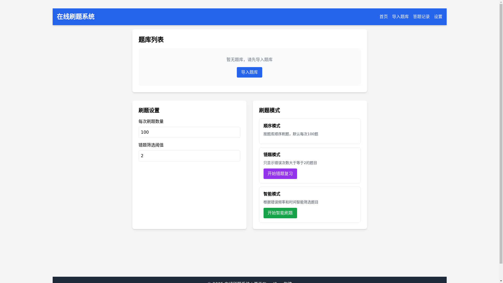The image size is (503, 283).
Task: Open 答题记录 in the navigation bar
Action: [421, 17]
